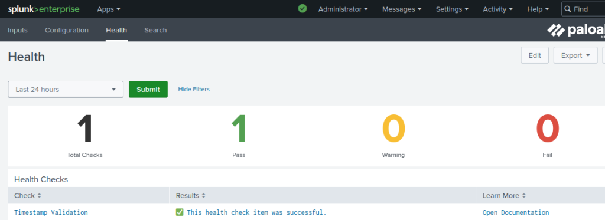Screen dimensions: 605x220
Task: Switch to the Inputs tab
Action: 18,30
